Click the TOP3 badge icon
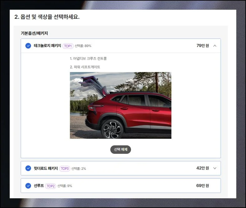This screenshot has height=208, width=246. pyautogui.click(x=65, y=169)
